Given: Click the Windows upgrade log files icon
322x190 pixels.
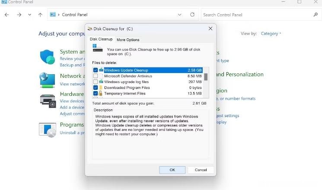Looking at the screenshot, I should pos(101,82).
